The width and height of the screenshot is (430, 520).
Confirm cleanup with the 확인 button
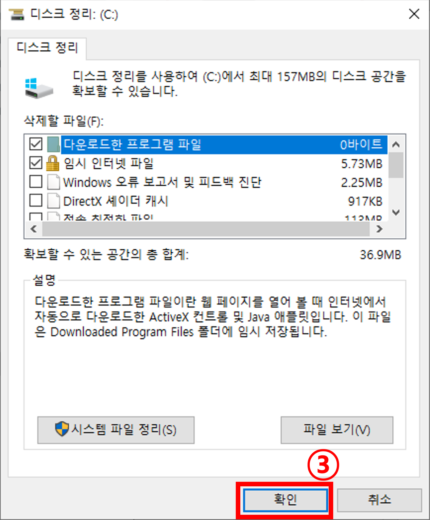285,499
